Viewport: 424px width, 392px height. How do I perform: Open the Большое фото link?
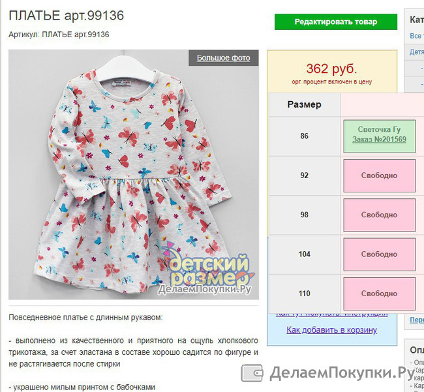click(x=223, y=57)
